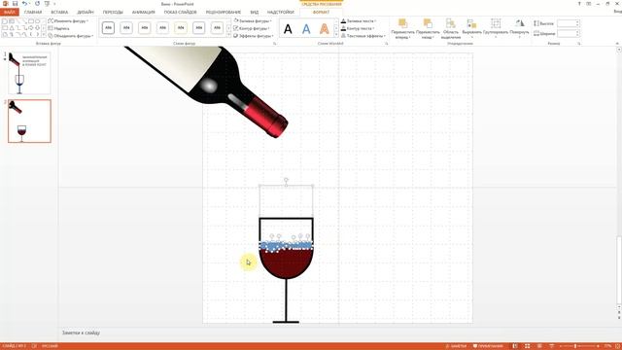Switch to the АНИМАЦИЯ tab
The height and width of the screenshot is (350, 622).
[x=144, y=13]
